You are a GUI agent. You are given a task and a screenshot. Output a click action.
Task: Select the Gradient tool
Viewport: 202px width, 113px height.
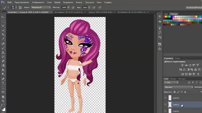pos(3,66)
